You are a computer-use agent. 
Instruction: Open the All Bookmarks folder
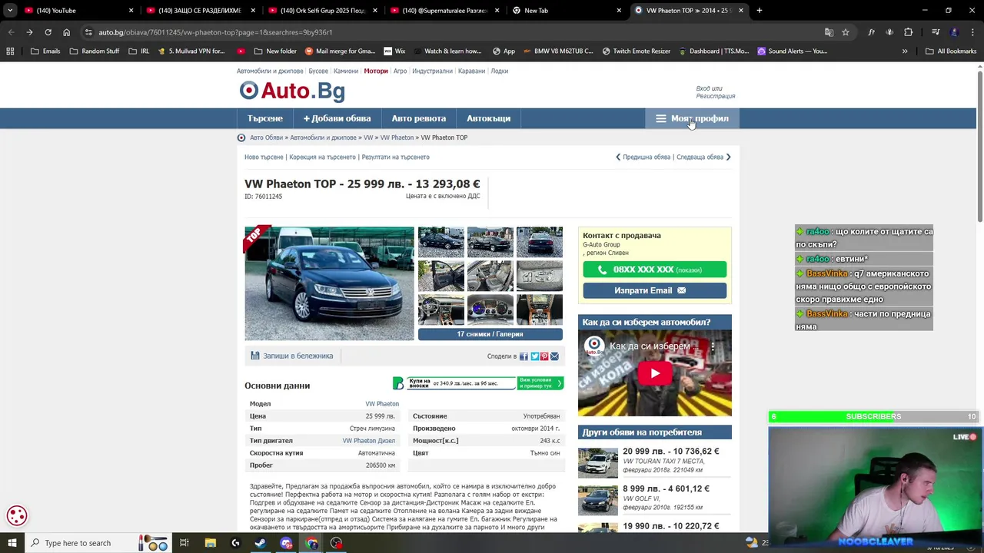click(x=951, y=51)
